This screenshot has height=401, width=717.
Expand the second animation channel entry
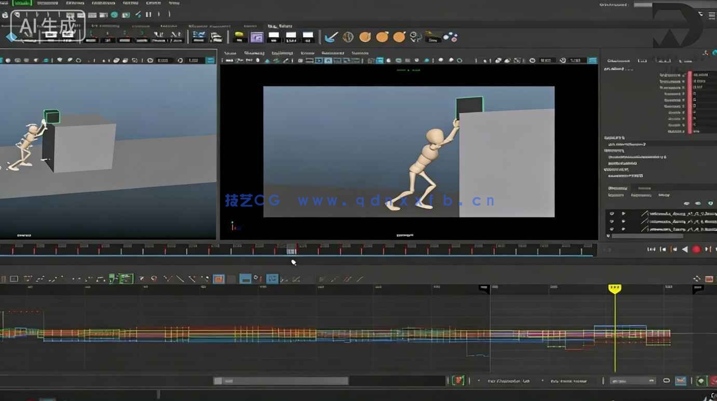click(x=624, y=222)
